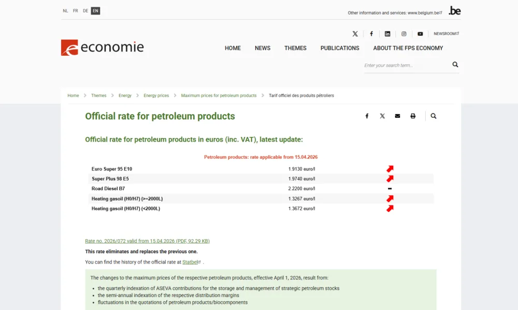
Task: Print the page with printer icon
Action: pyautogui.click(x=413, y=116)
